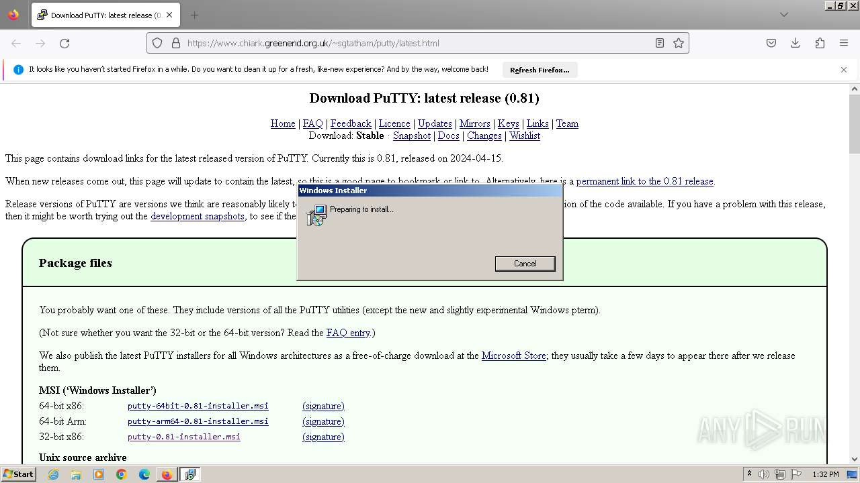Viewport: 860px width, 483px height.
Task: Download putty-0.81-installer.msi
Action: [x=184, y=437]
